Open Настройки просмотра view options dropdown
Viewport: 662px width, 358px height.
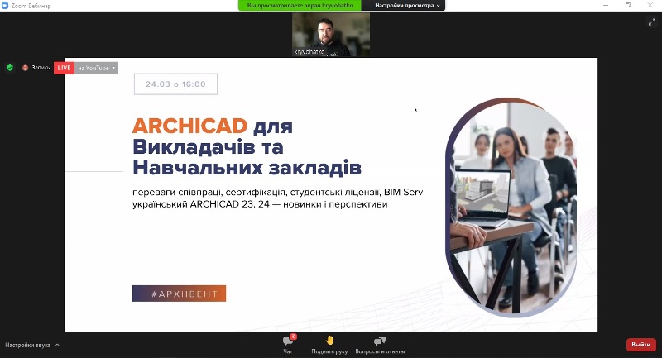(406, 6)
